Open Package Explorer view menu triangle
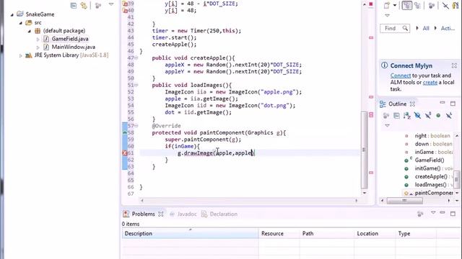The width and height of the screenshot is (462, 259). [x=111, y=4]
